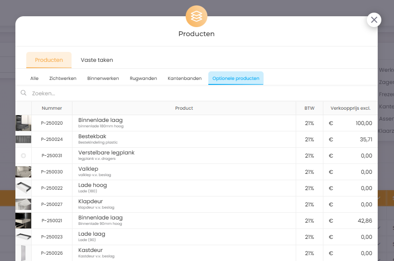Click the orange layers icon above Producten
The image size is (394, 261).
pos(196,16)
